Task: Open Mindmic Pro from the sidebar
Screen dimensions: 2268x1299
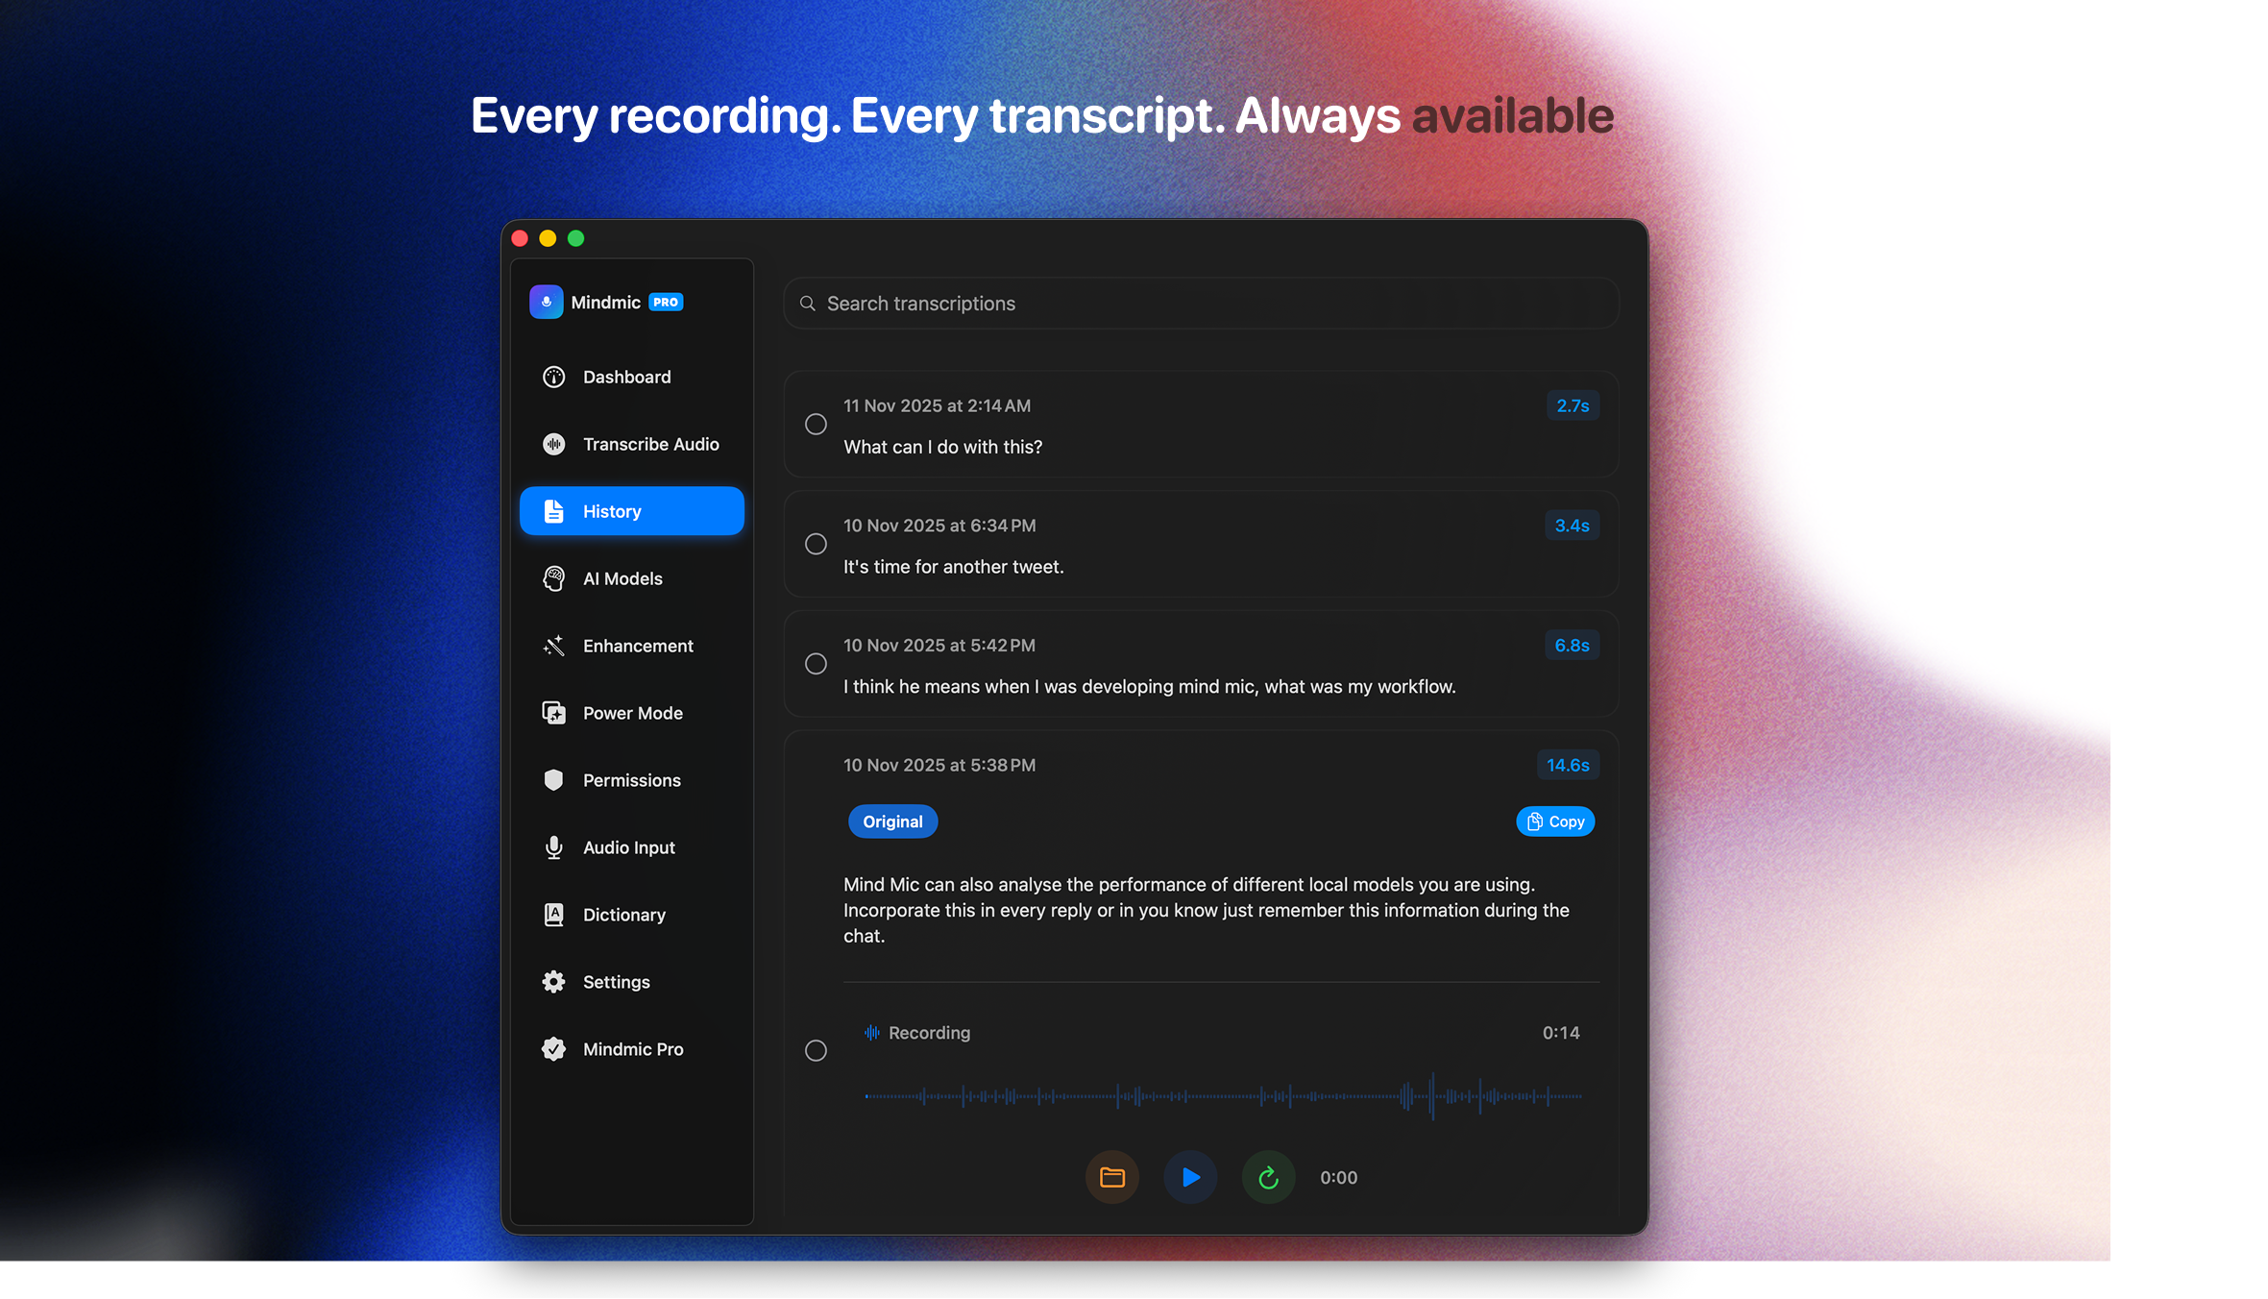Action: 632,1048
